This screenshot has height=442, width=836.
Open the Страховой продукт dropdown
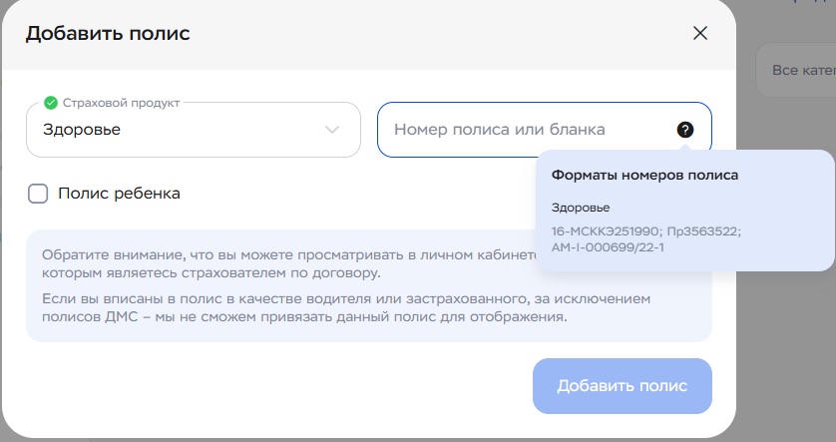[194, 130]
